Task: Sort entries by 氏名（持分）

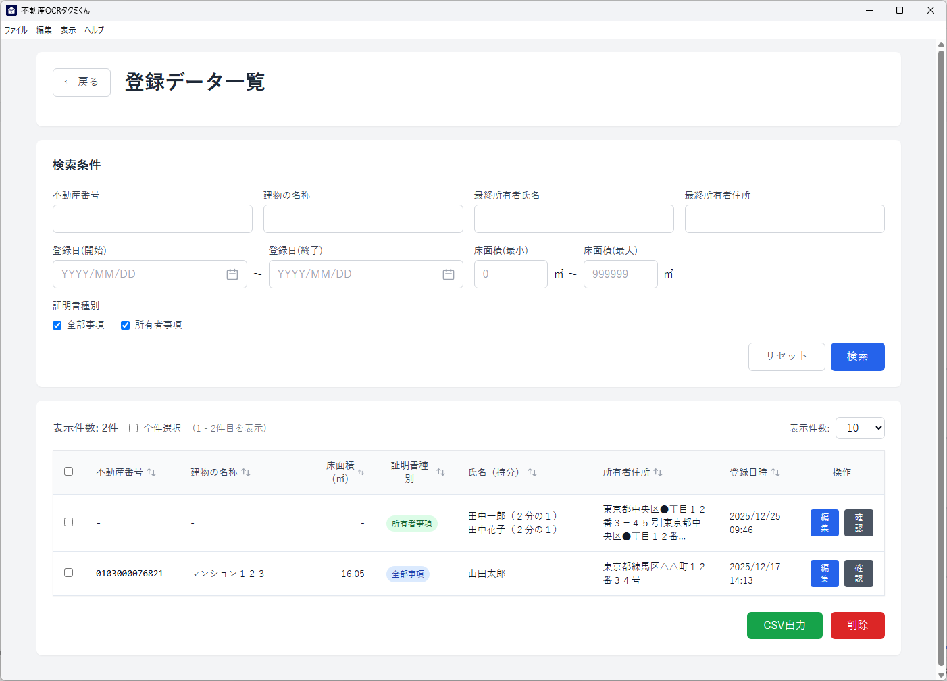Action: click(x=533, y=472)
